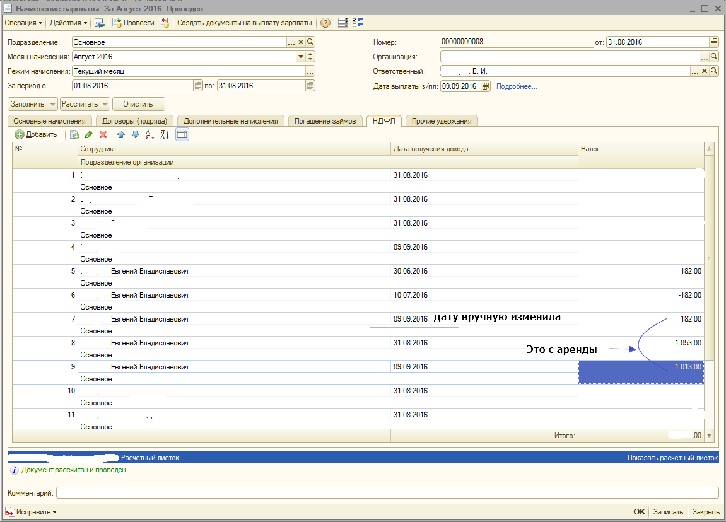Open the Подробнее... link
This screenshot has width=726, height=522.
tap(517, 86)
